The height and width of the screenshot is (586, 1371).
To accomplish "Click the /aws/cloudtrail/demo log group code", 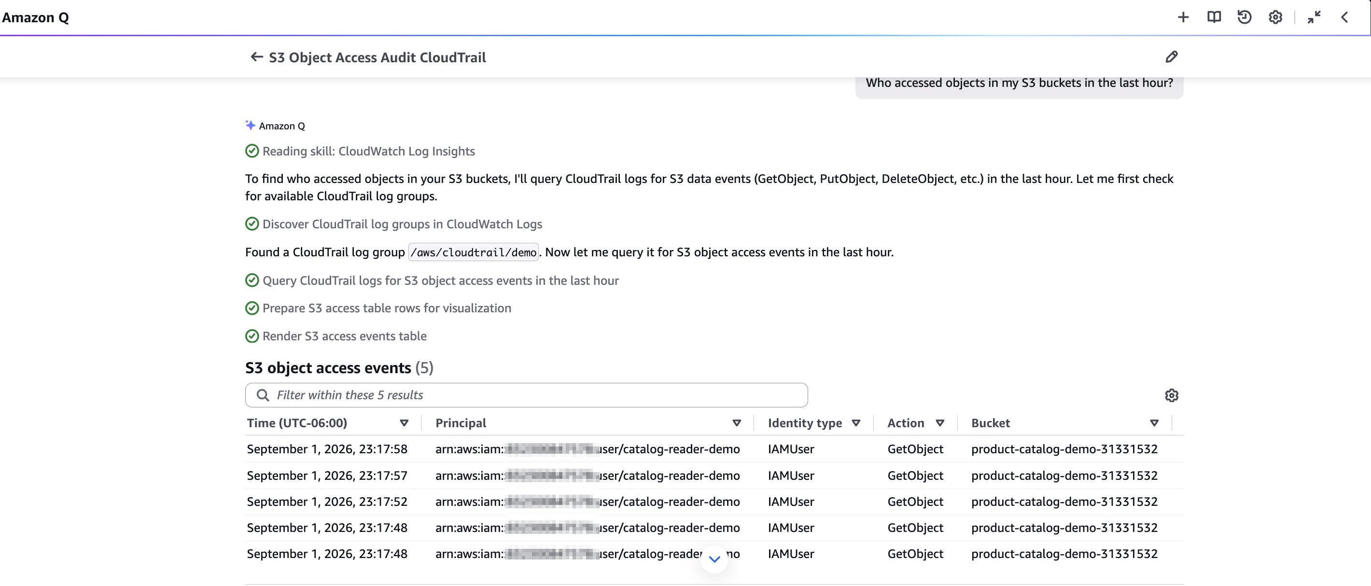I will [x=473, y=252].
